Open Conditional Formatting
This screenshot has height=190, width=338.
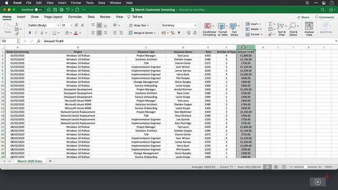[x=209, y=30]
